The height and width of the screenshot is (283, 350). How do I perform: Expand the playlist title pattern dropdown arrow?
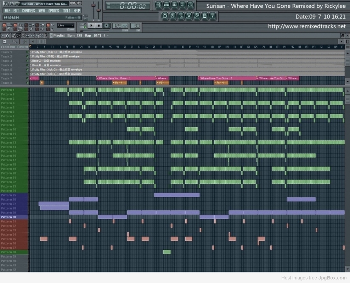(x=108, y=35)
